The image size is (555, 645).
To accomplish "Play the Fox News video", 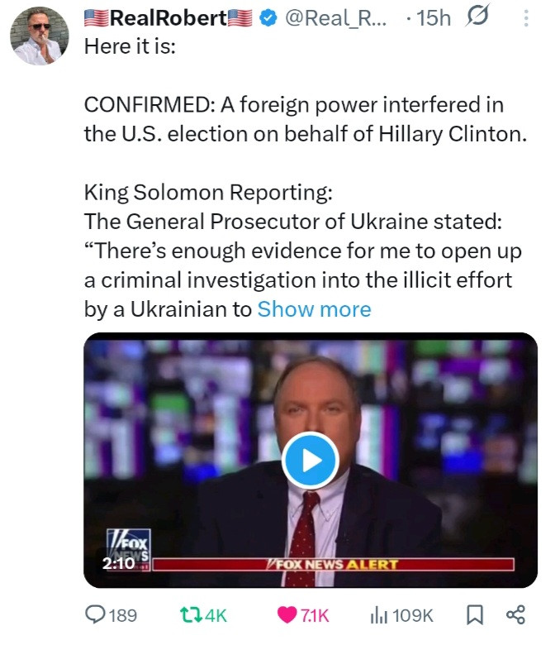I will click(310, 461).
